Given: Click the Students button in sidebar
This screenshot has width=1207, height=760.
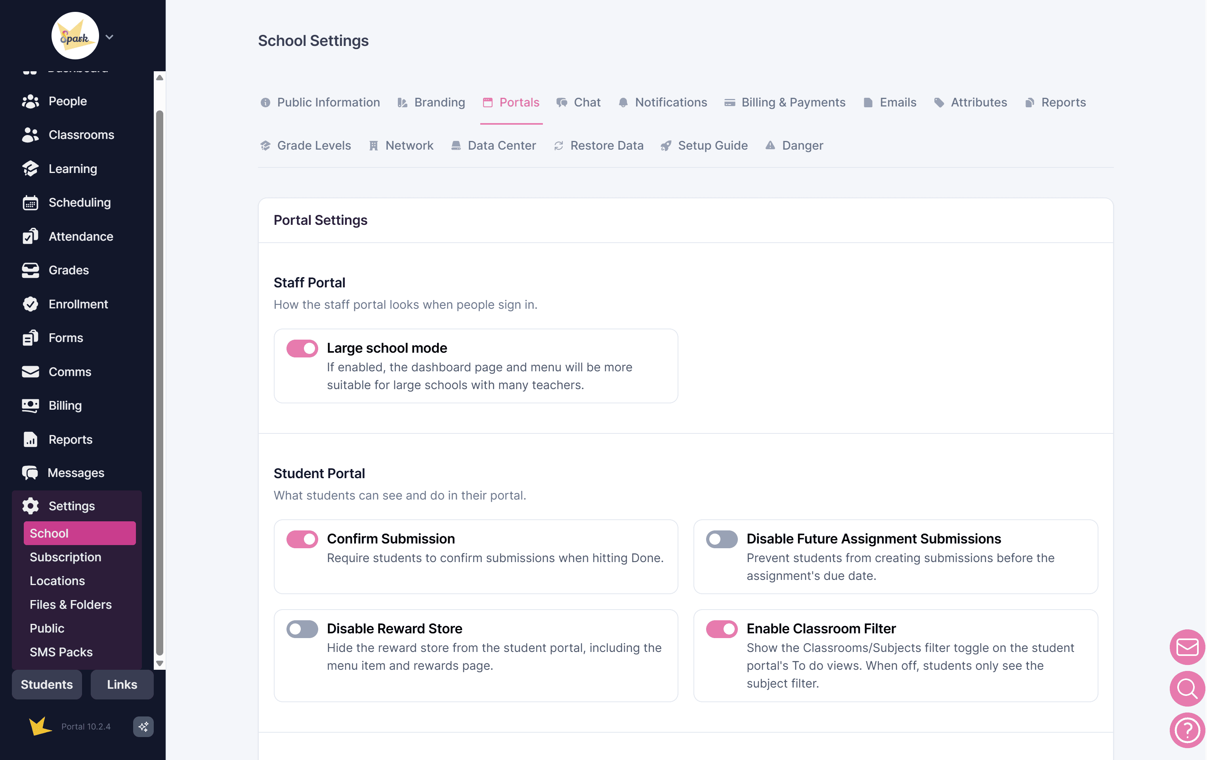Looking at the screenshot, I should pos(47,684).
